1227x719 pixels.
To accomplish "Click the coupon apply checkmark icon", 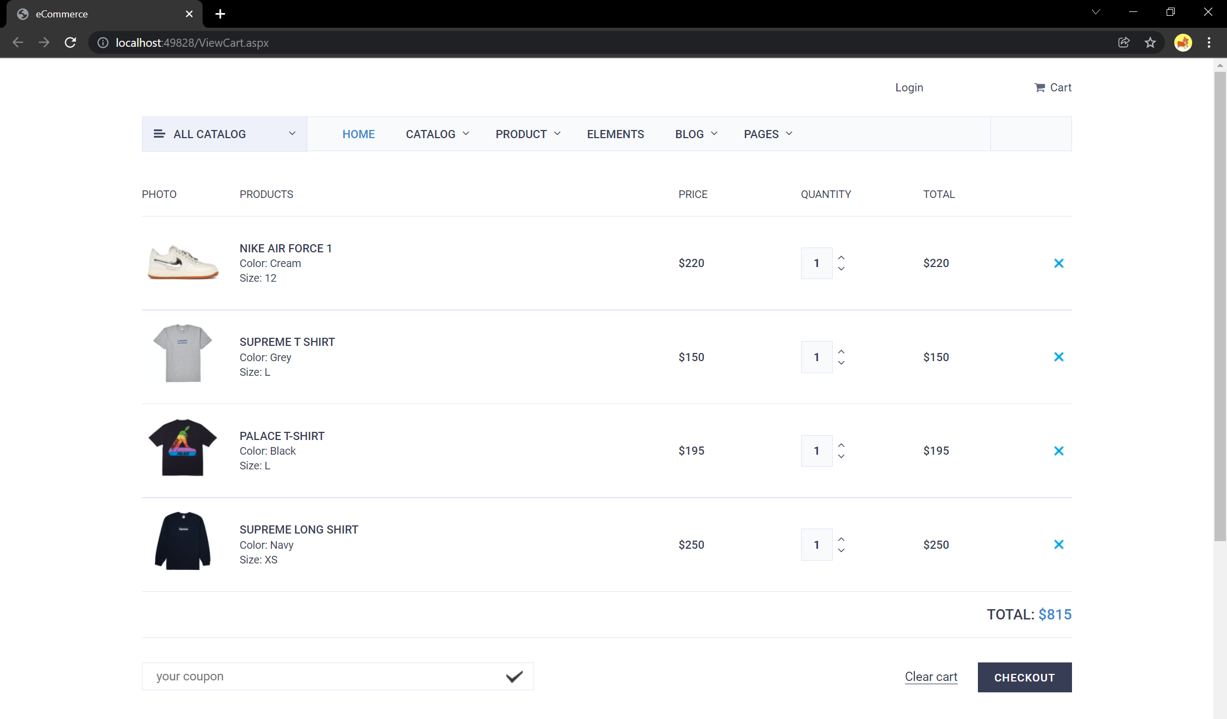I will [x=514, y=676].
